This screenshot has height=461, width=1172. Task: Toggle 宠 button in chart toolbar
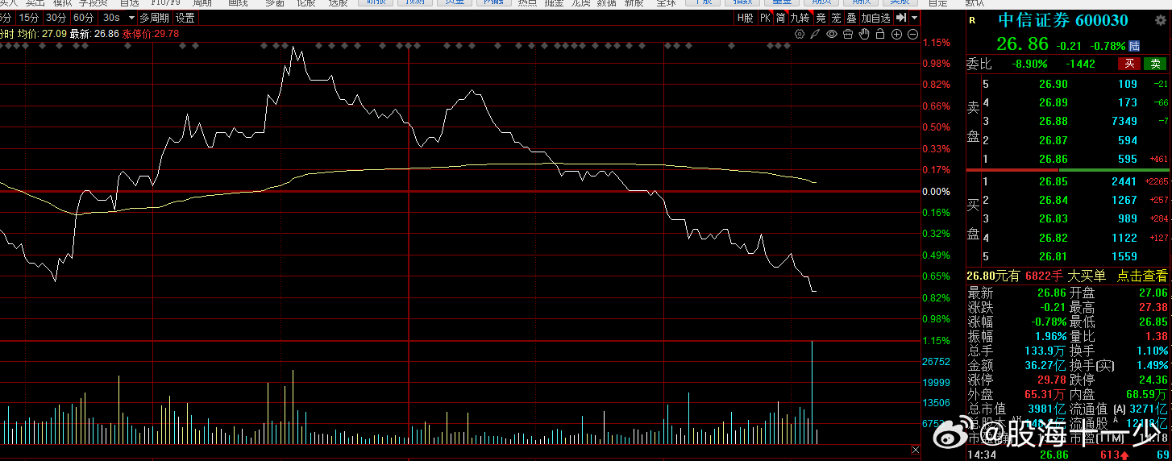(836, 17)
